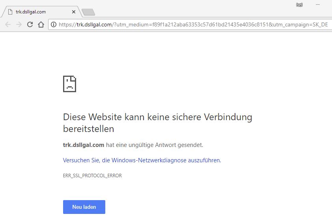The image size is (332, 221).
Task: Minimize the browser window
Action: [x=317, y=5]
